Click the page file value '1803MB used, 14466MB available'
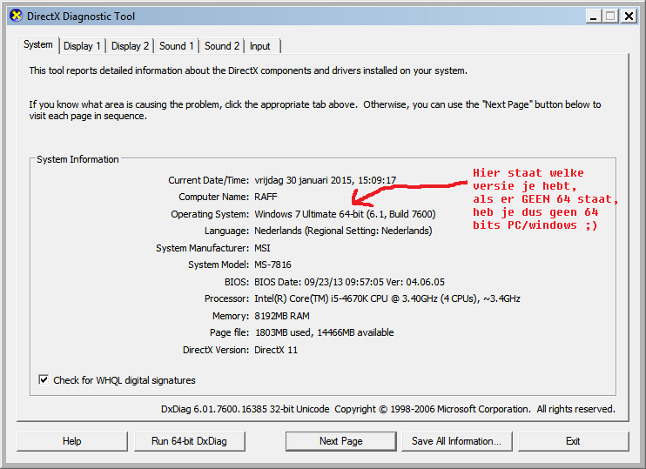The height and width of the screenshot is (469, 646). (324, 332)
